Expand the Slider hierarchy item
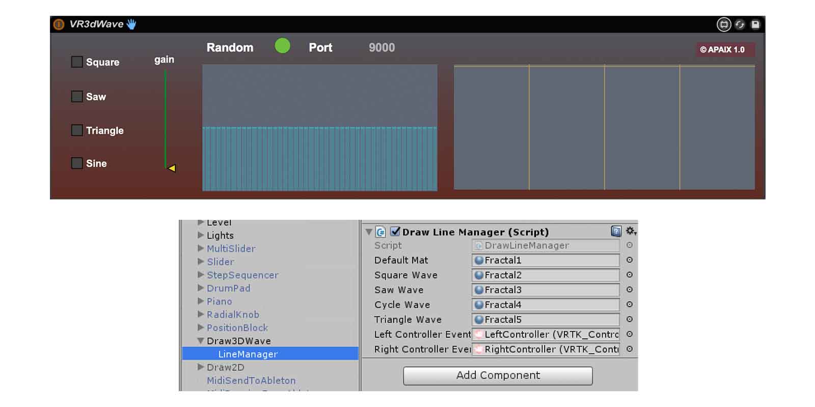The width and height of the screenshot is (815, 407). coord(201,261)
